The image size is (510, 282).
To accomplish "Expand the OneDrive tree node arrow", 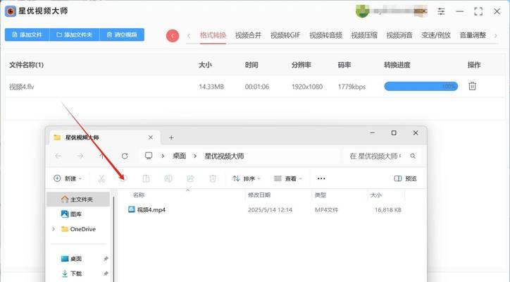I will point(54,229).
